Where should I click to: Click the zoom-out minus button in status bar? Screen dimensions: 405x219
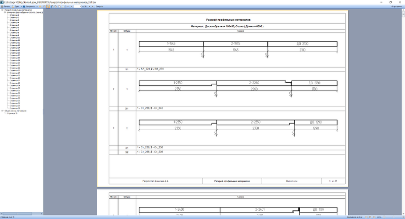pyautogui.click(x=384, y=217)
